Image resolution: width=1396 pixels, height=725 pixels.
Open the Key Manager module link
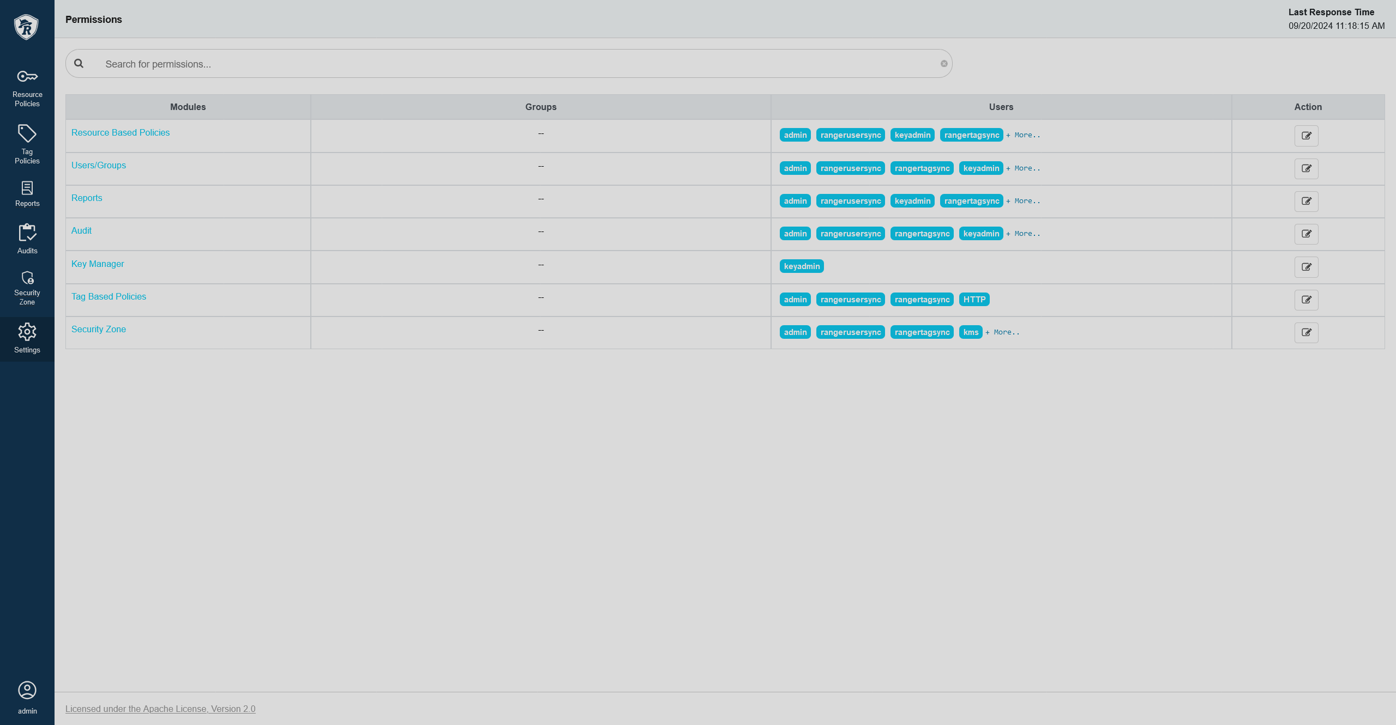pyautogui.click(x=98, y=264)
